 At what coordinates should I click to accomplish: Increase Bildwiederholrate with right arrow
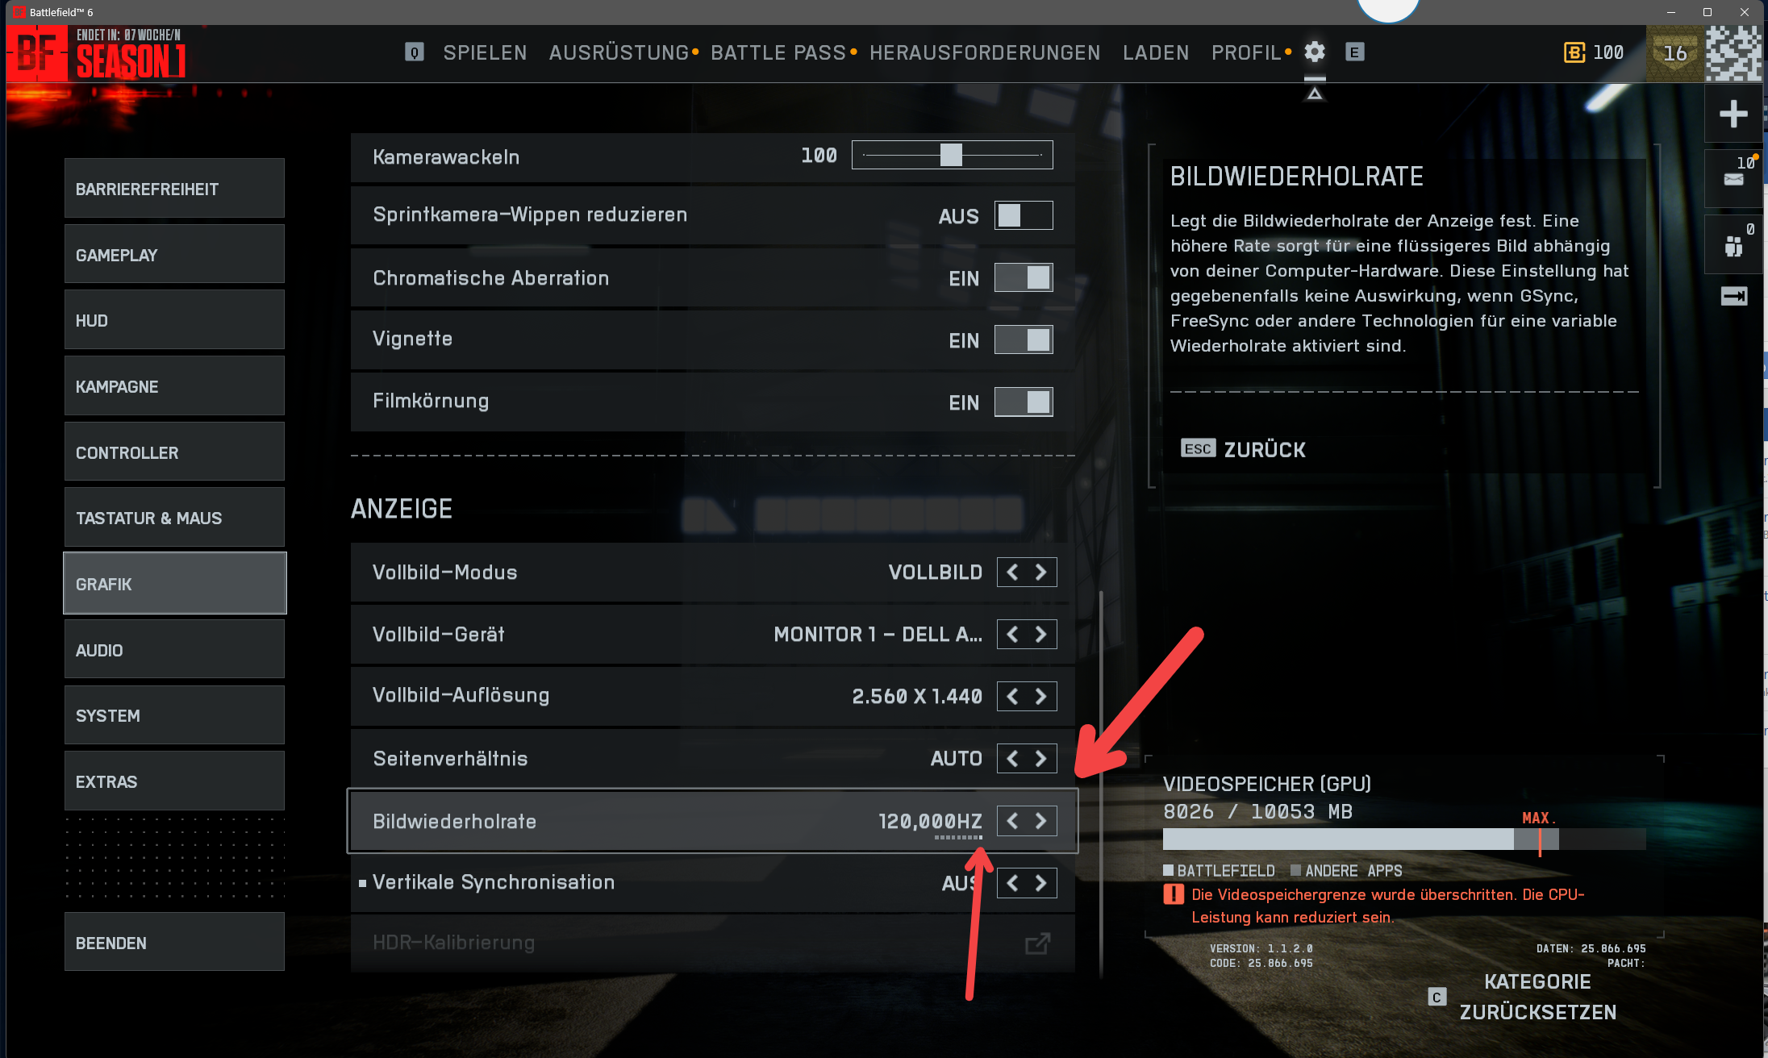(x=1041, y=821)
